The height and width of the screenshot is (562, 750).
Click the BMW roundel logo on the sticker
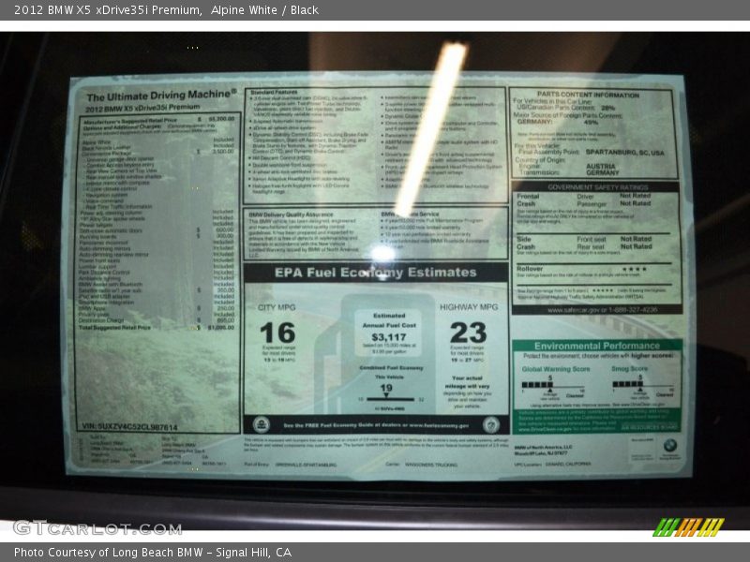pos(669,446)
